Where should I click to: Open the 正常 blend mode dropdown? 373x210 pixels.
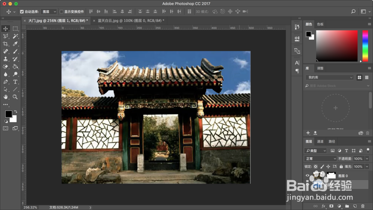click(320, 159)
